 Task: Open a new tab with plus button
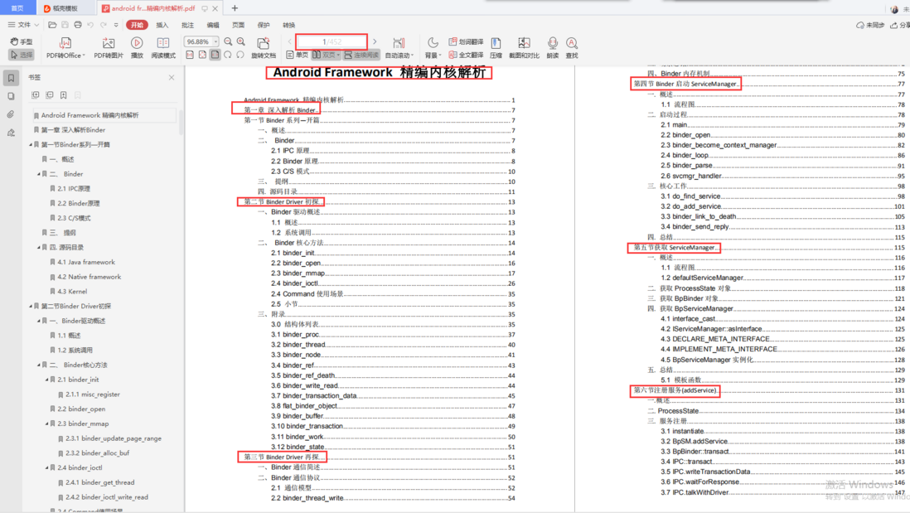point(235,8)
